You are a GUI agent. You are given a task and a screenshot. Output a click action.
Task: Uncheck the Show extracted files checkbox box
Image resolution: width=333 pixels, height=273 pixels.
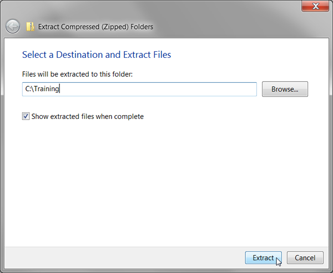pyautogui.click(x=26, y=117)
